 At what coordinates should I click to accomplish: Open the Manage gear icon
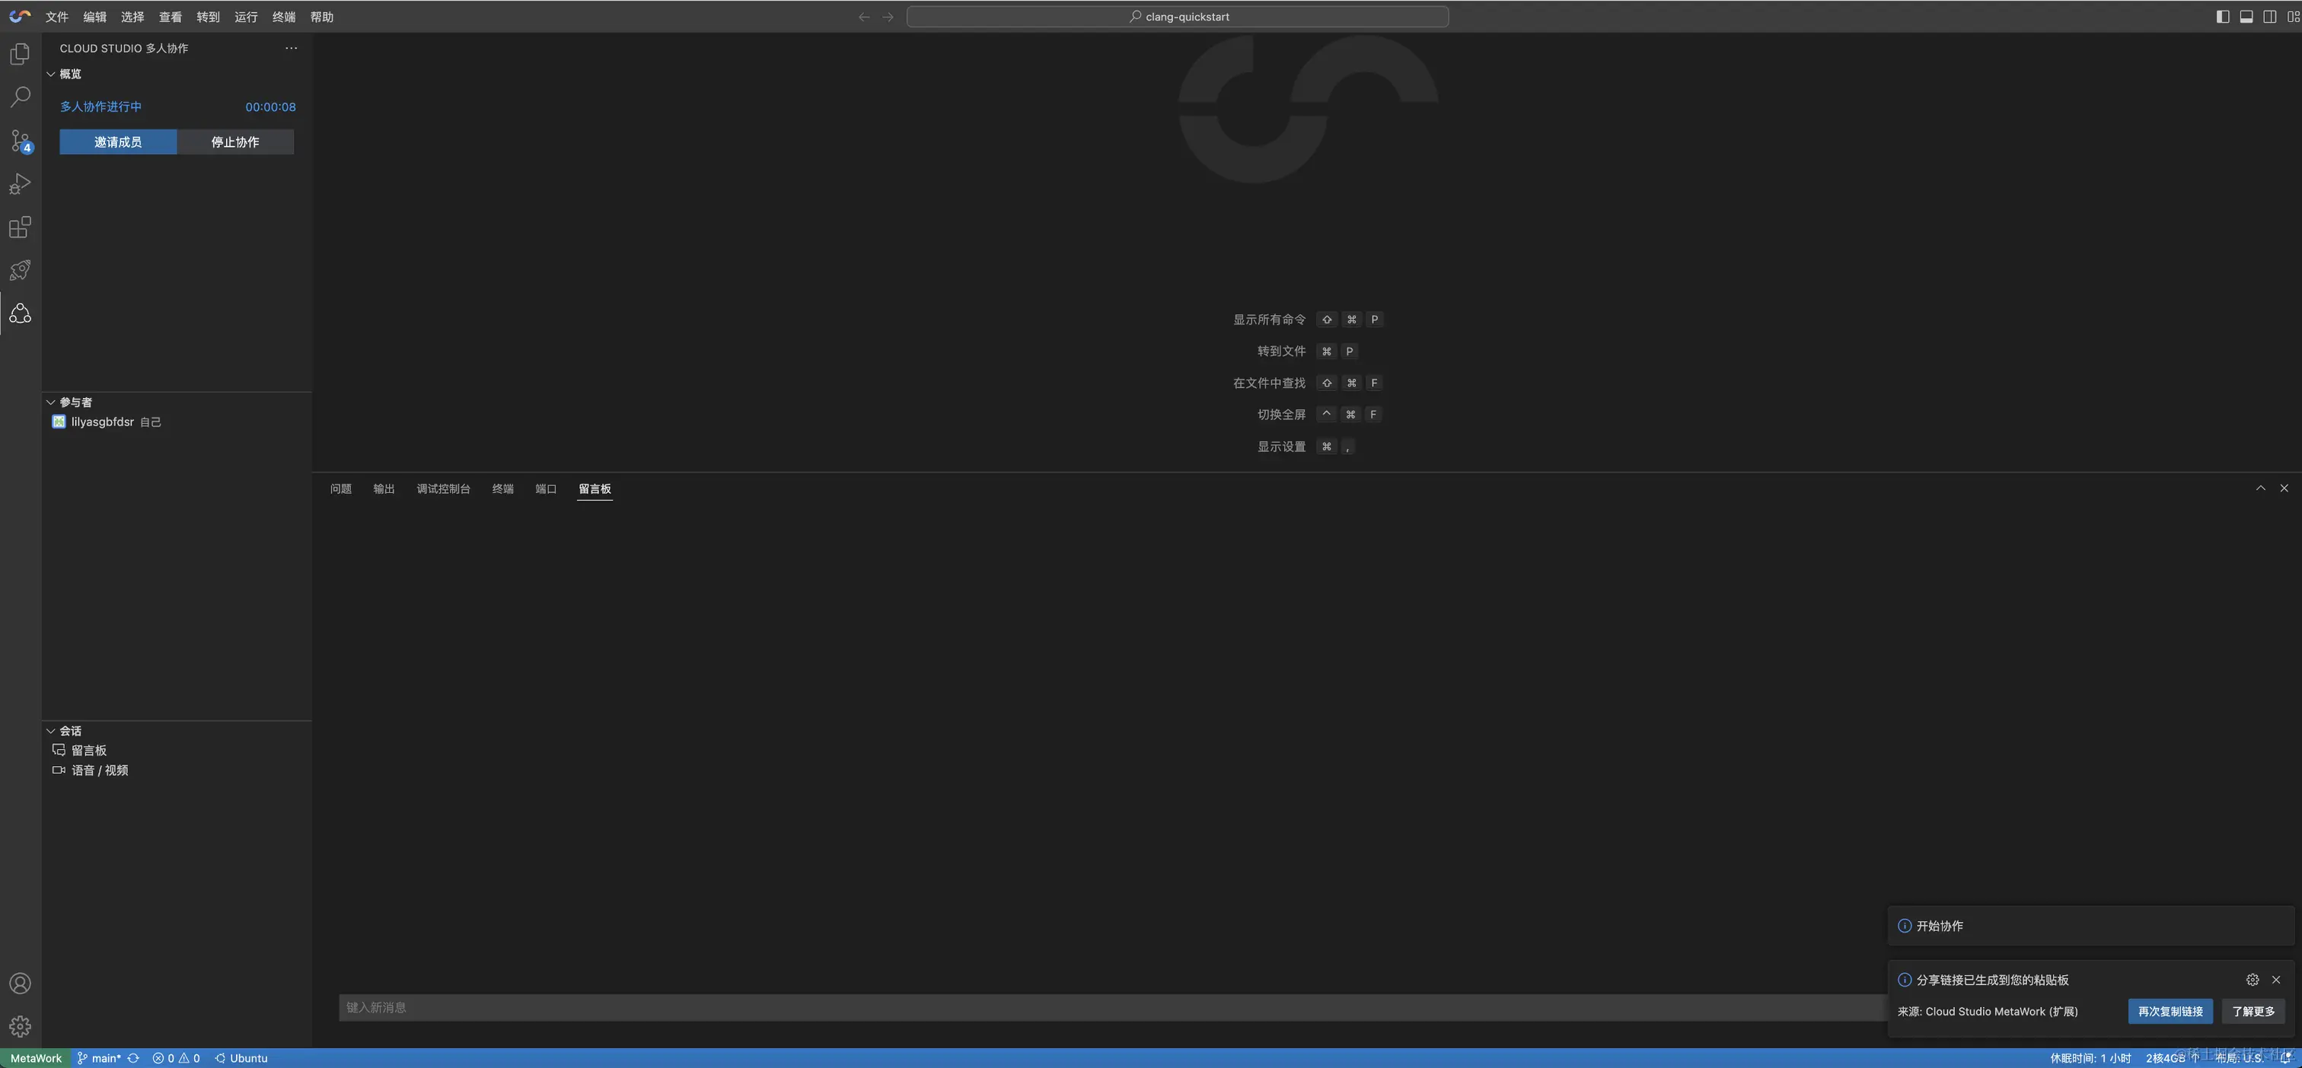[20, 1026]
